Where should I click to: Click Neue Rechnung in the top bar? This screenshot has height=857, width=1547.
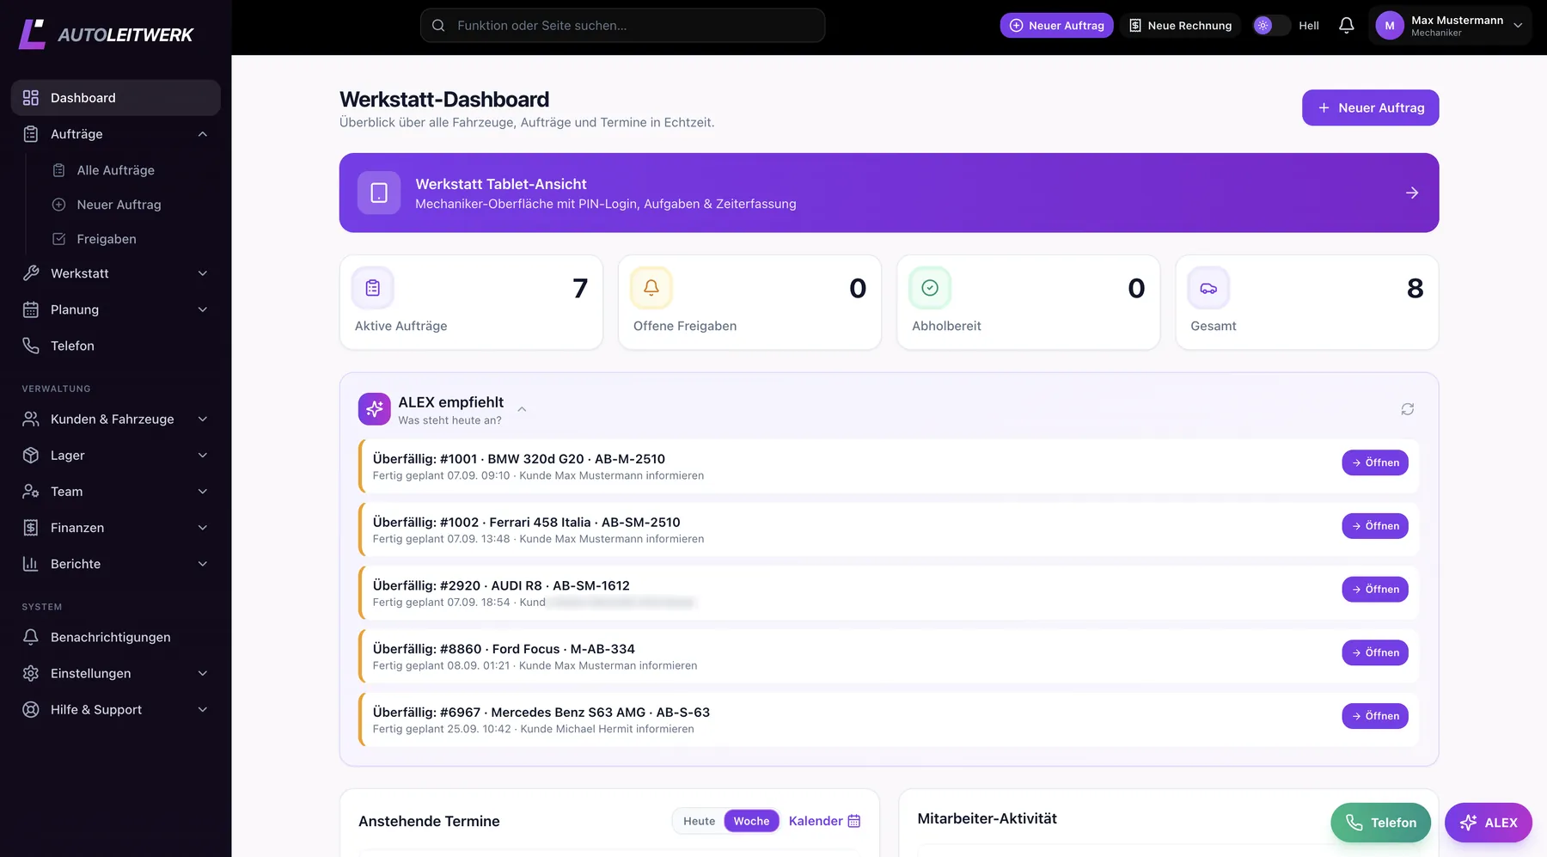1180,26
